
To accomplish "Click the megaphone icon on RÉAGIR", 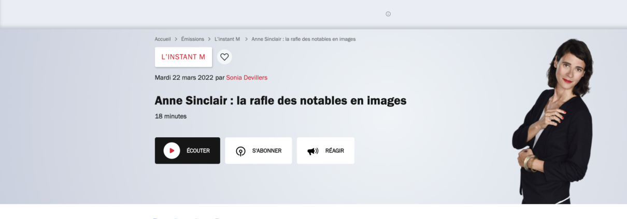I will click(312, 151).
